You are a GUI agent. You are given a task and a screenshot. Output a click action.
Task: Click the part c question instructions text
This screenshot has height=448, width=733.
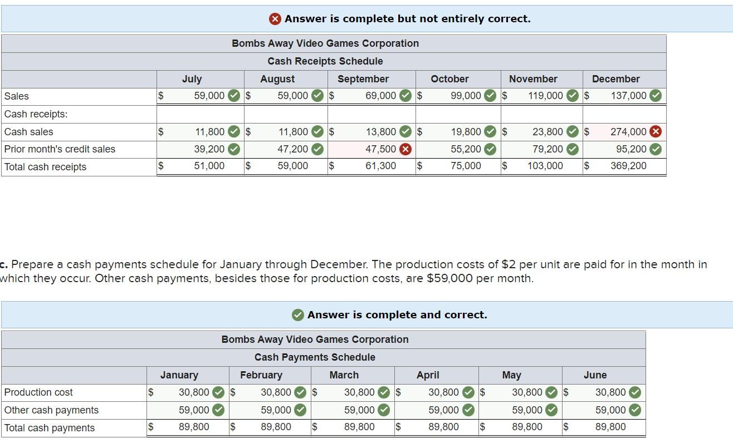[354, 272]
